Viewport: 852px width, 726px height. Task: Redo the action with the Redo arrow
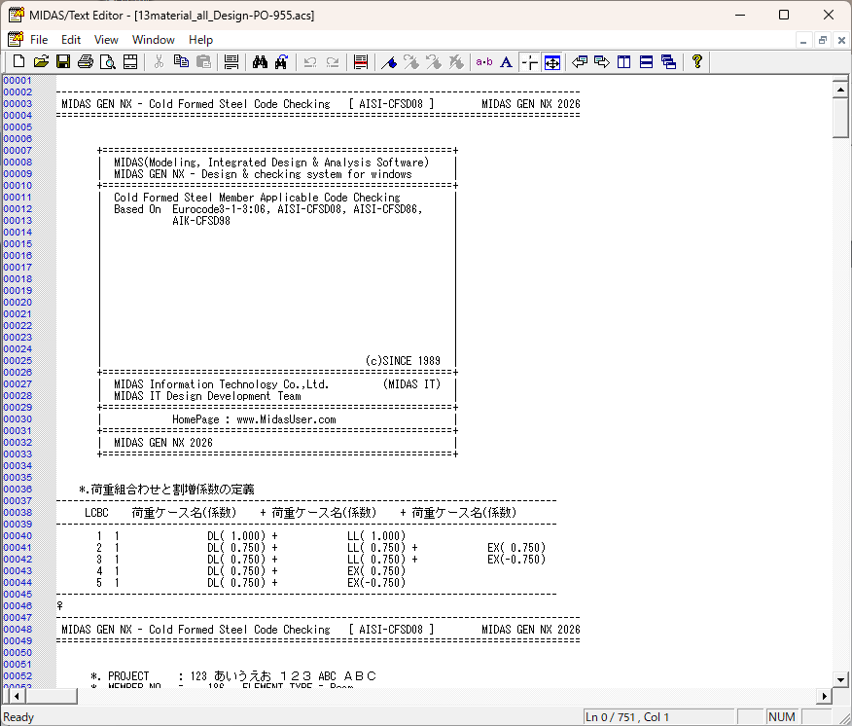tap(333, 62)
